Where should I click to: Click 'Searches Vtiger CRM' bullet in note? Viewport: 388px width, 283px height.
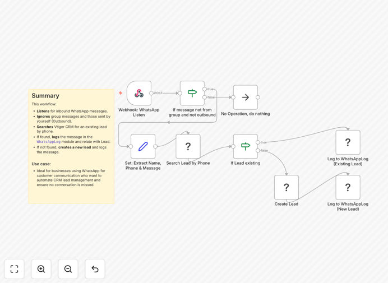pos(72,129)
